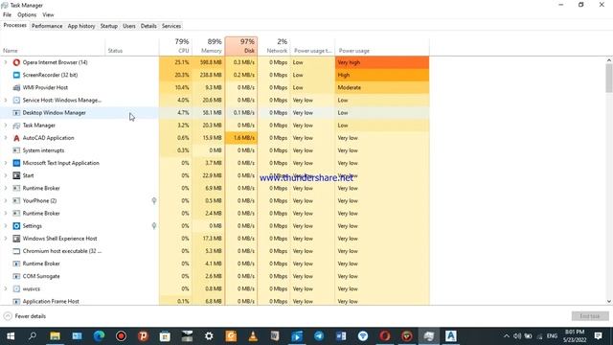
Task: Open the Options menu
Action: pos(27,15)
